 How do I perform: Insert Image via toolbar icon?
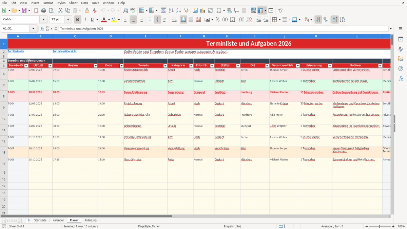tap(195, 11)
